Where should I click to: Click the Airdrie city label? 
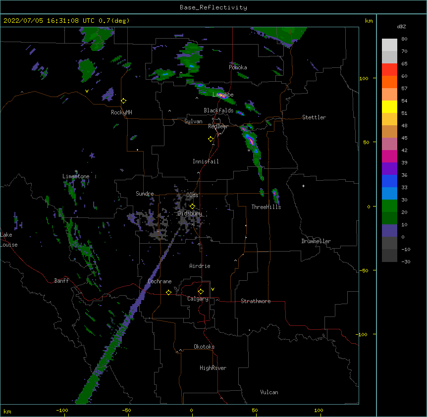(200, 266)
